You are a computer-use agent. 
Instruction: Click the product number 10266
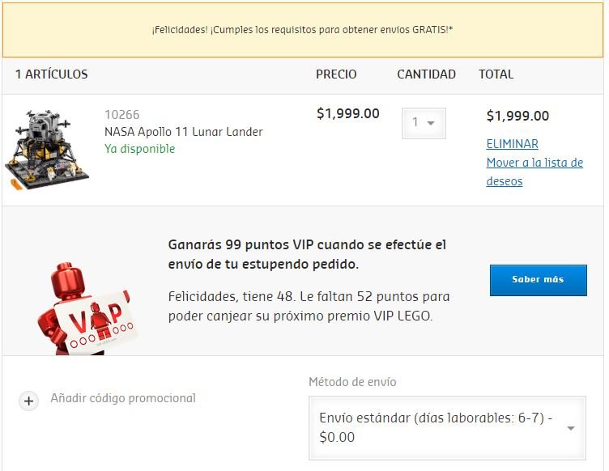click(122, 115)
